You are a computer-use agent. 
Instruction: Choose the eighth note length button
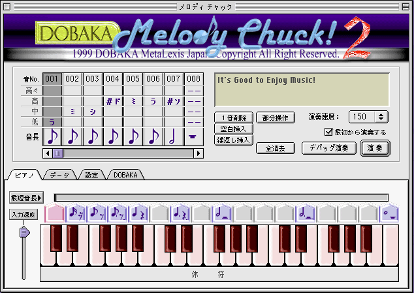pyautogui.click(x=97, y=213)
